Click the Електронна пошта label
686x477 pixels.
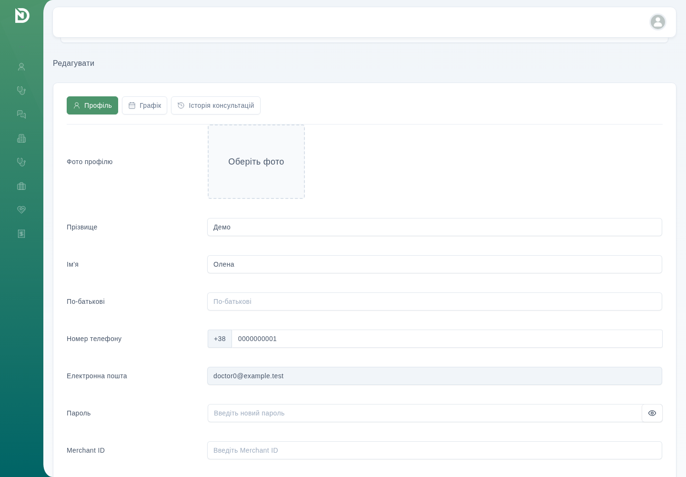(x=97, y=376)
